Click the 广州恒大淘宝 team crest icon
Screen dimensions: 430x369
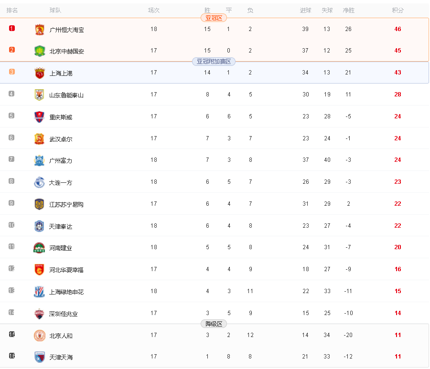(40, 29)
